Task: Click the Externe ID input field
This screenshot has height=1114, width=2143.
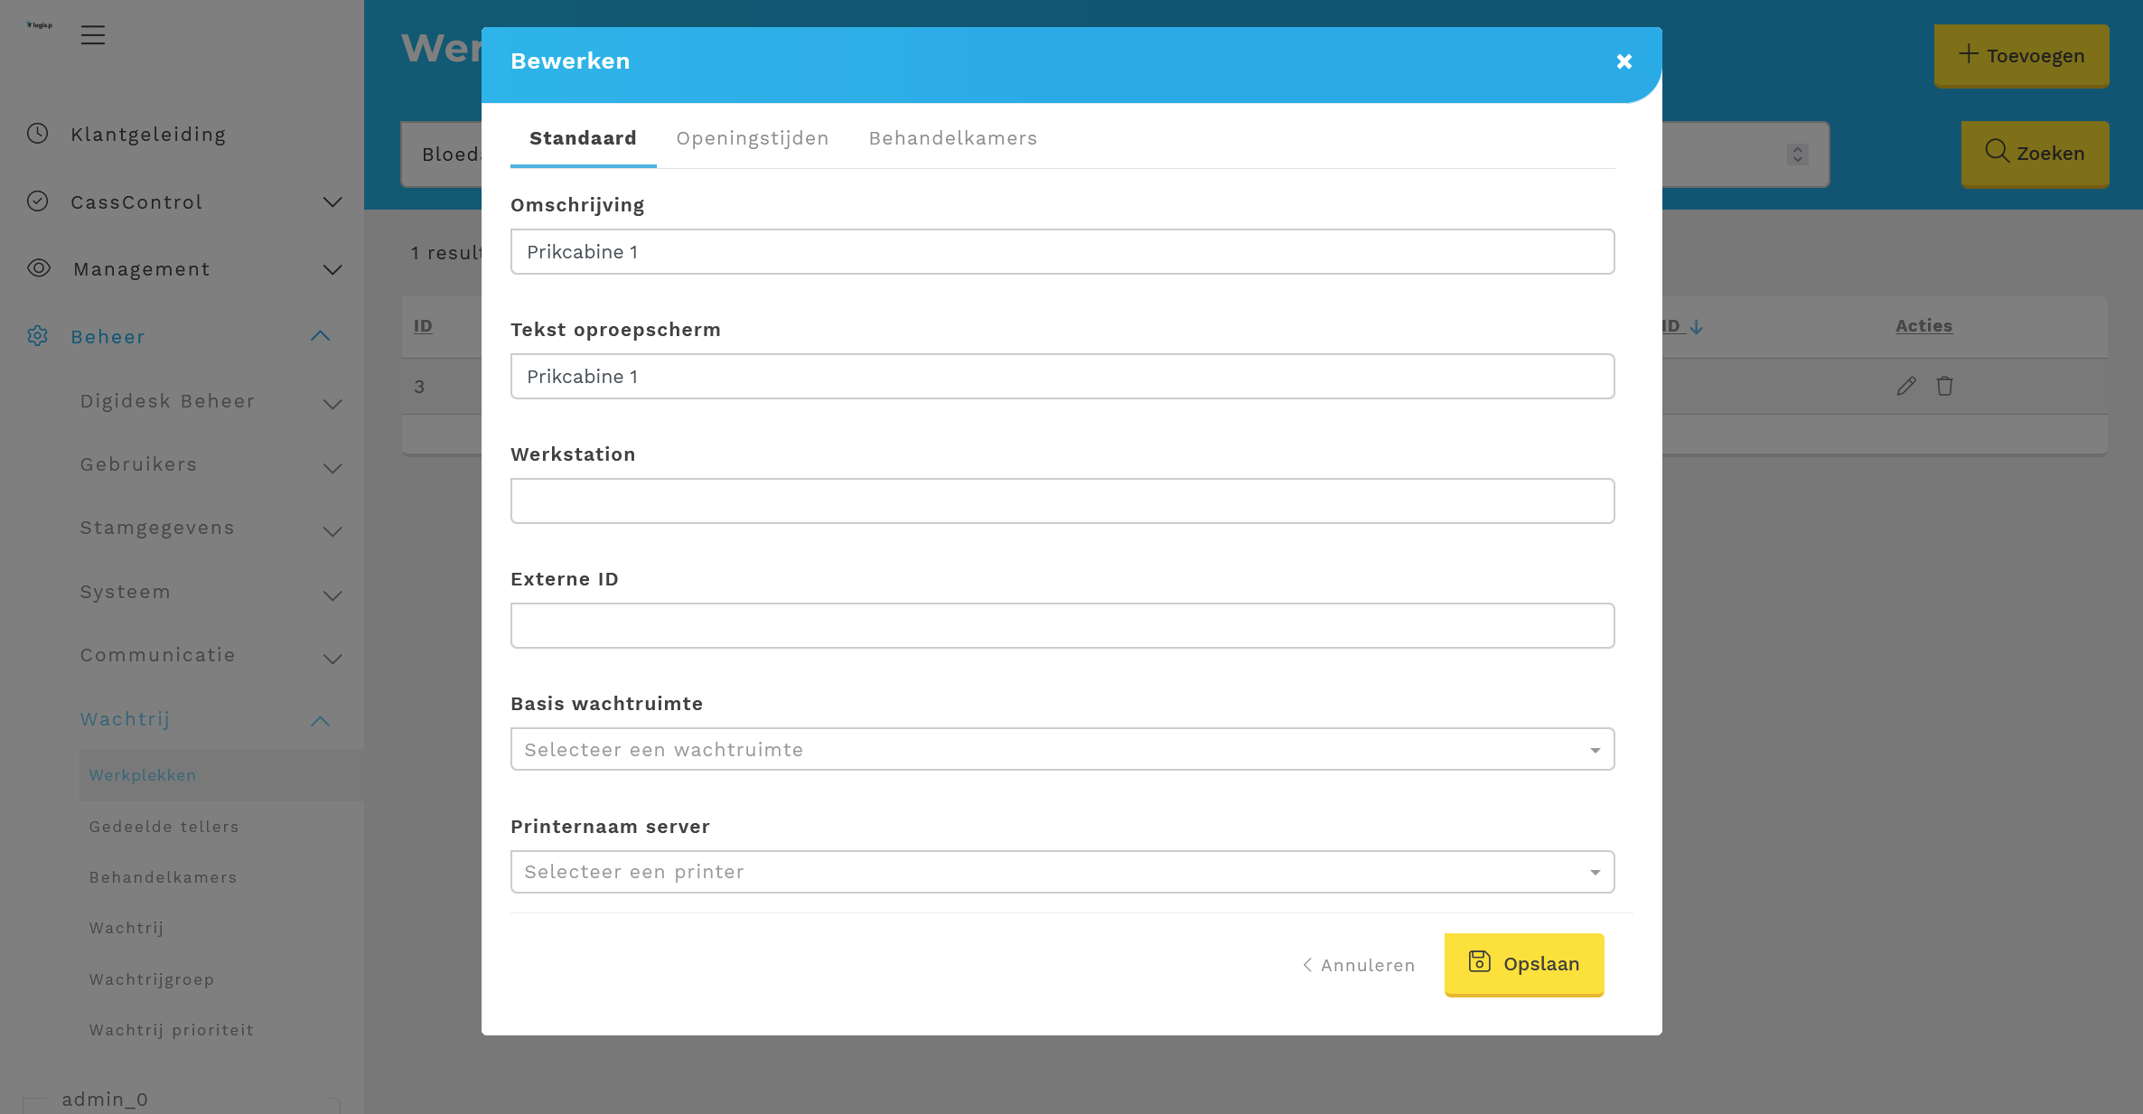Action: point(1062,625)
